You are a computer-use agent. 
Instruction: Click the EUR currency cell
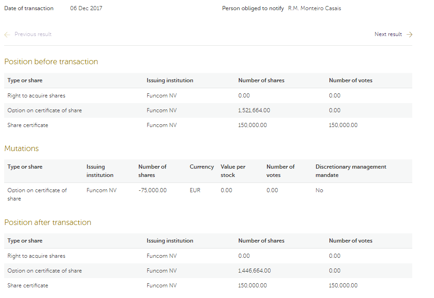(x=195, y=190)
